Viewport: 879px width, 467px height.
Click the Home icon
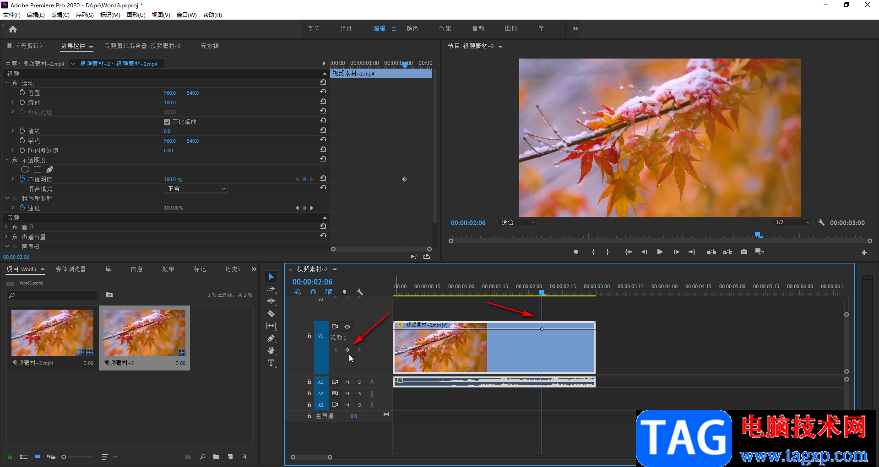click(x=13, y=29)
